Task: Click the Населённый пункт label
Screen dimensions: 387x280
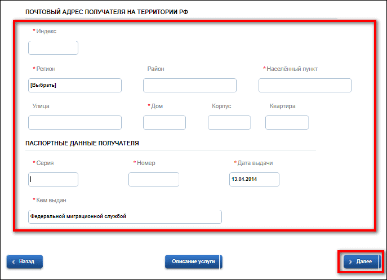Action: point(292,69)
